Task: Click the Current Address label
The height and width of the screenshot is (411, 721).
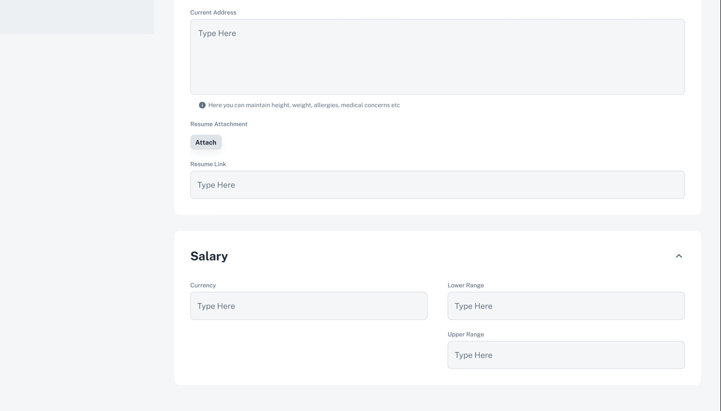Action: point(213,12)
